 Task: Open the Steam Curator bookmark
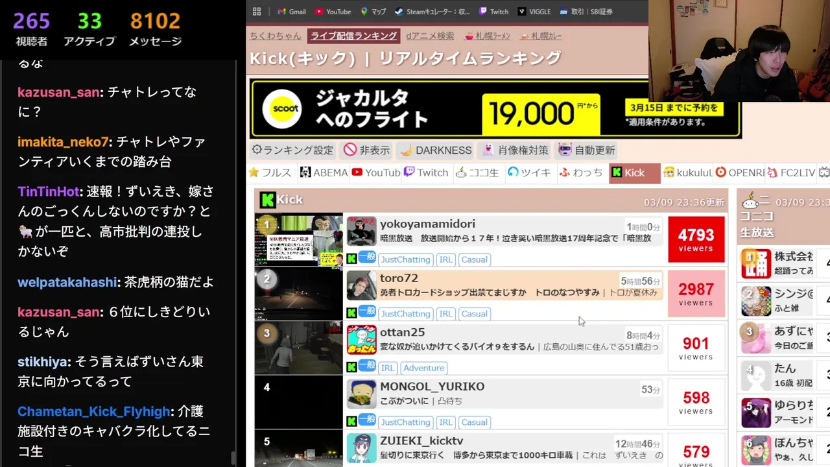click(x=432, y=12)
